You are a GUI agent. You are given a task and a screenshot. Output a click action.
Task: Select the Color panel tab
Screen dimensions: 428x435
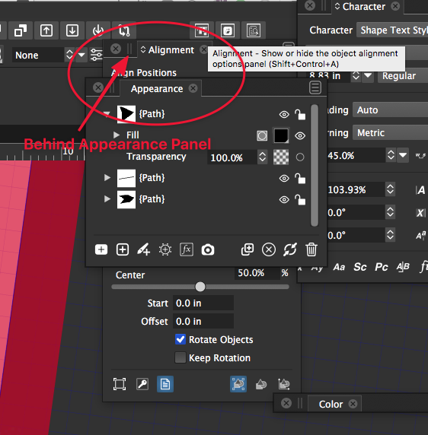coord(331,405)
